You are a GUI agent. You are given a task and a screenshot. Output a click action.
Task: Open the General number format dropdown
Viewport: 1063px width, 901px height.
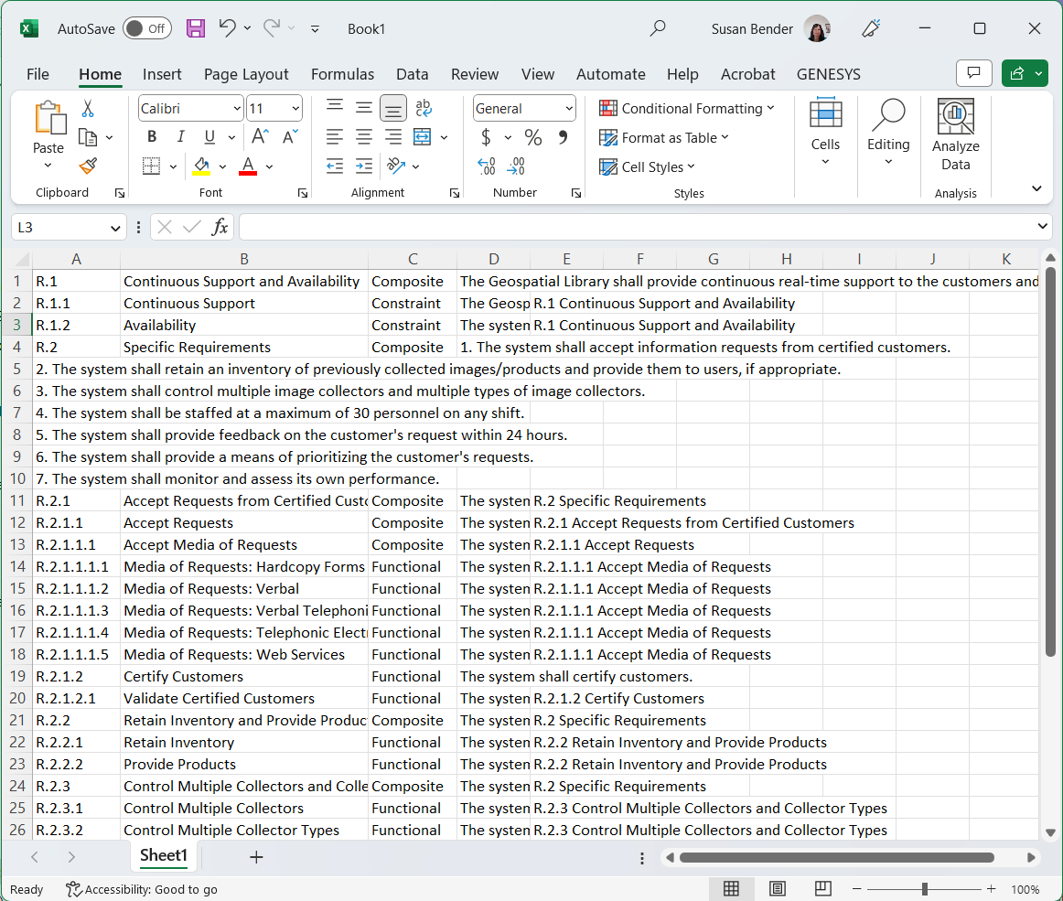569,109
